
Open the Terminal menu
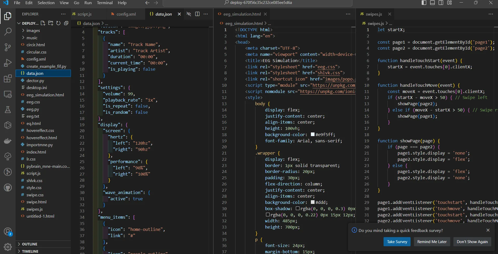[x=105, y=3]
